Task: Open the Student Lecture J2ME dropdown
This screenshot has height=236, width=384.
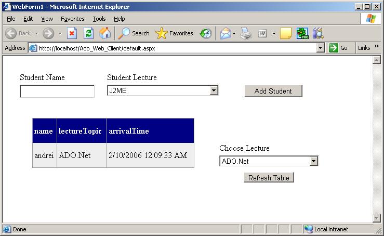Action: [214, 90]
